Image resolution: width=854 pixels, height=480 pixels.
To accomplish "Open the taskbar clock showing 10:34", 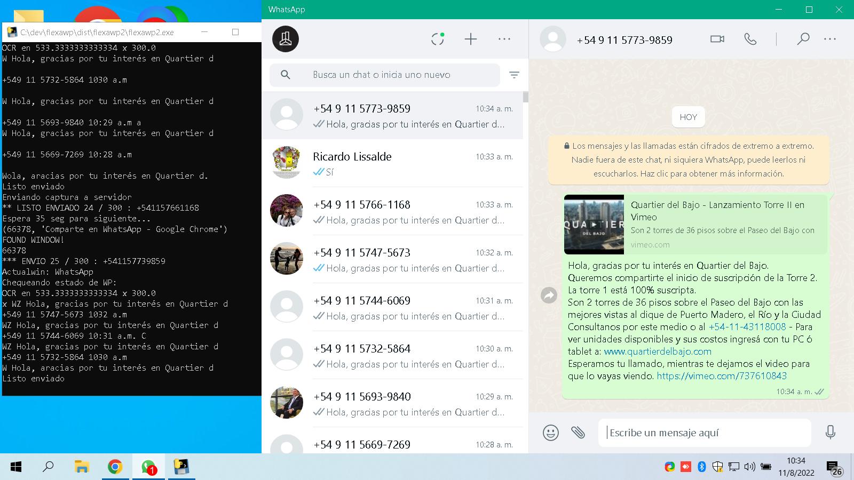I will coord(796,467).
